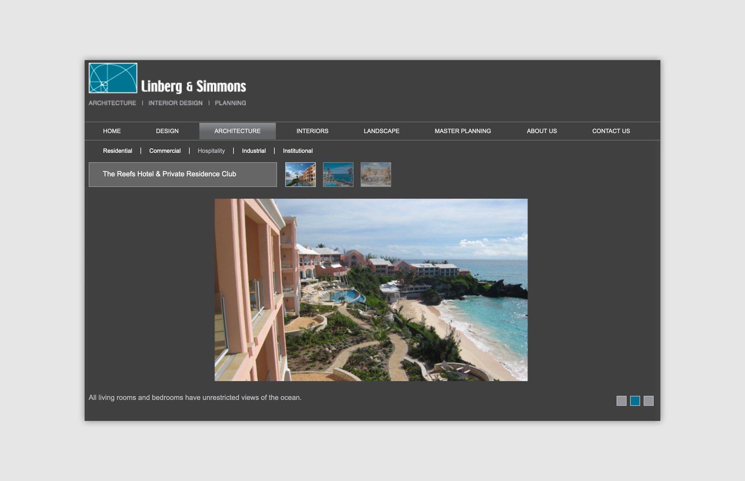Viewport: 745px width, 481px height.
Task: Select the Residential subcategory
Action: point(117,151)
